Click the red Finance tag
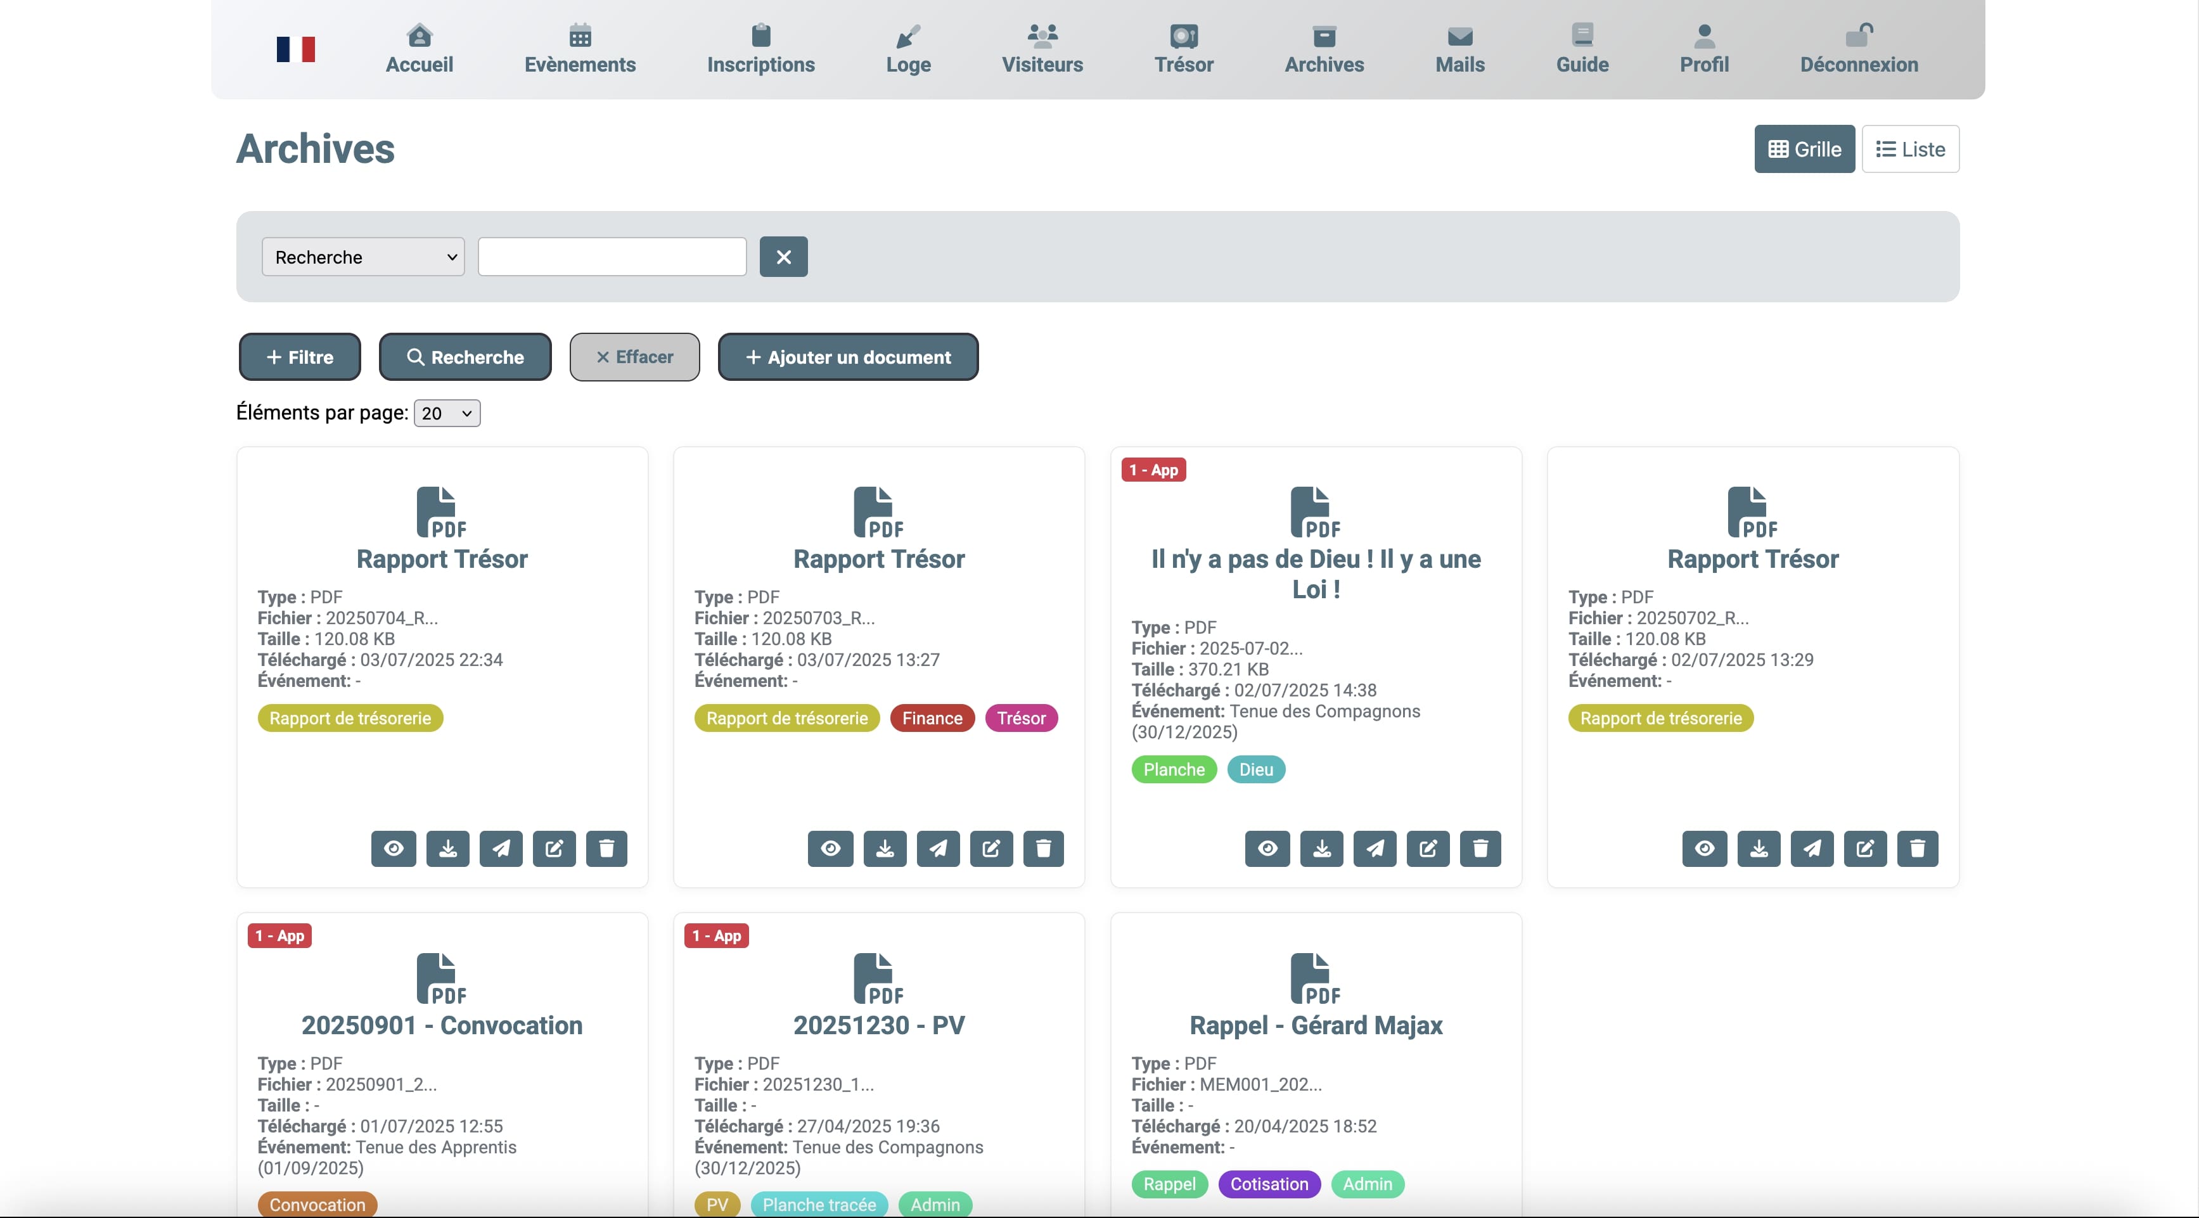 [x=932, y=718]
